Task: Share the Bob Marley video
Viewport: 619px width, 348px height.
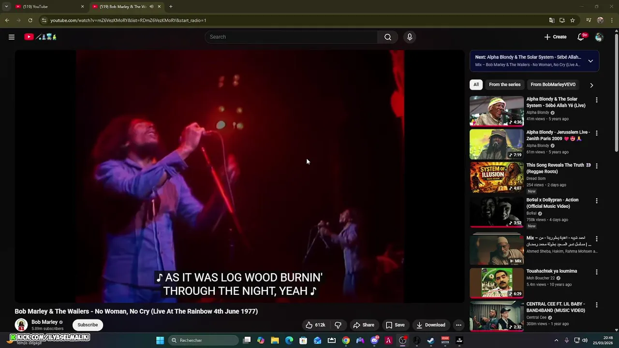Action: coord(364,325)
